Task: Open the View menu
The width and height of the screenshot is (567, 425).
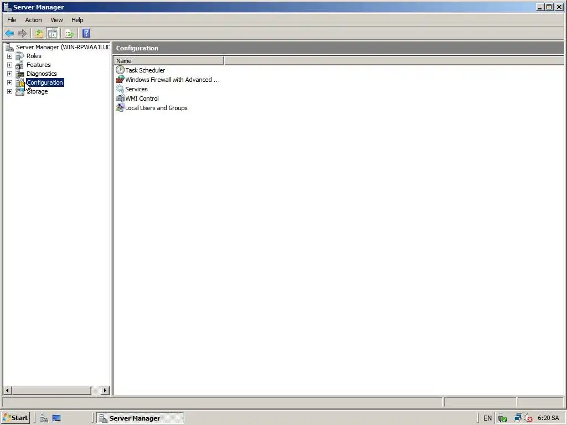Action: coord(56,20)
